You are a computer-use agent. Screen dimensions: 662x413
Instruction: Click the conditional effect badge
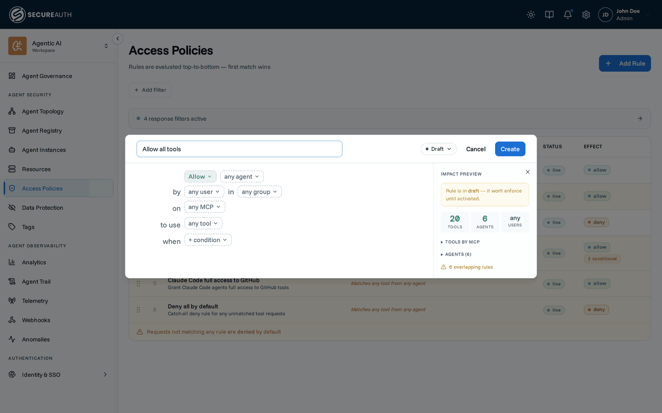[602, 259]
